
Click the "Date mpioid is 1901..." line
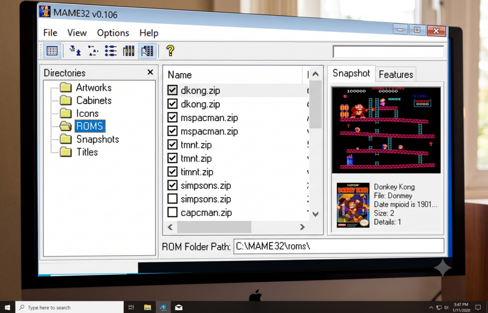(x=406, y=205)
